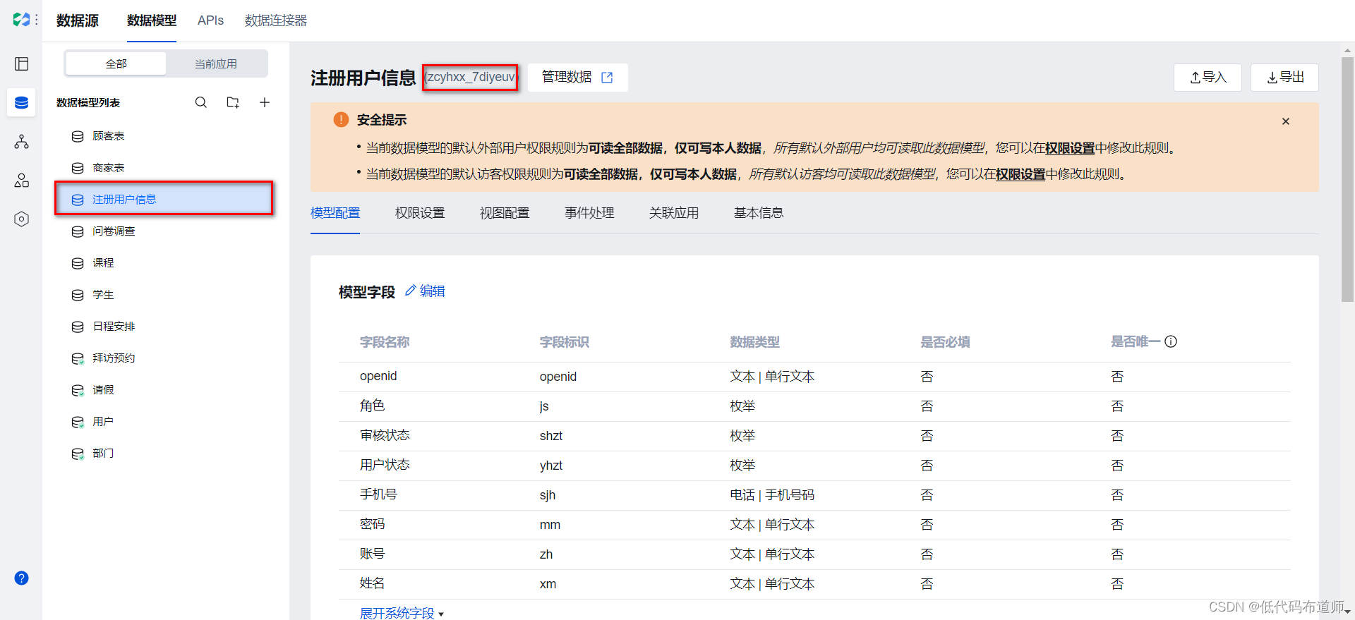Create a new folder group in the model list
This screenshot has height=620, width=1355.
[233, 103]
